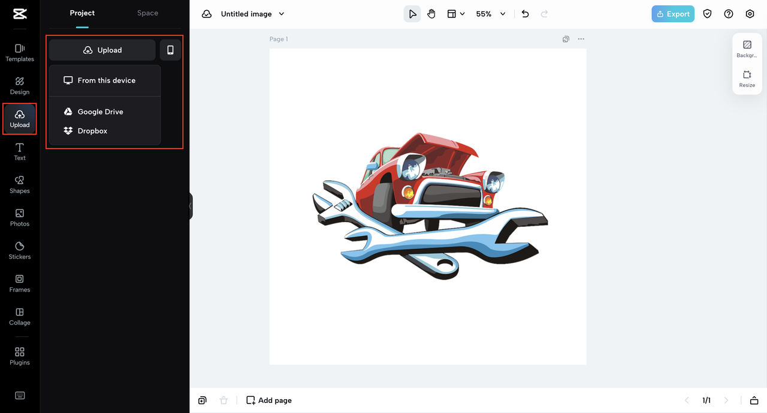Screen dimensions: 767x413
Task: Open the Design sidebar panel
Action: 20,86
